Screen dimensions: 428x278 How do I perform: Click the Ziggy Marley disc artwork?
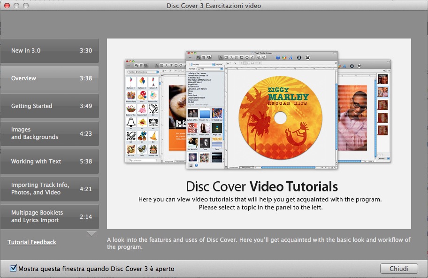click(x=281, y=117)
